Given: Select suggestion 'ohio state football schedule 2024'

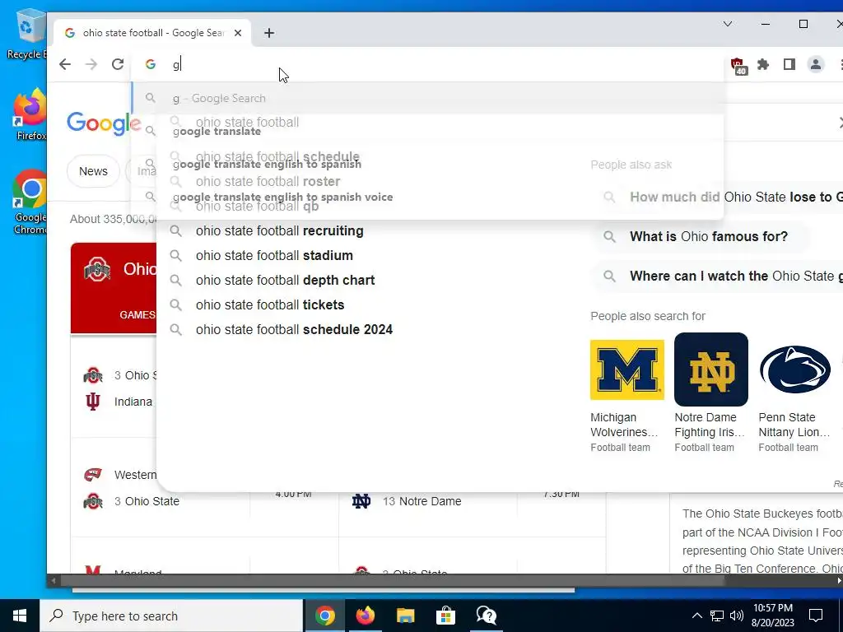Looking at the screenshot, I should (294, 329).
